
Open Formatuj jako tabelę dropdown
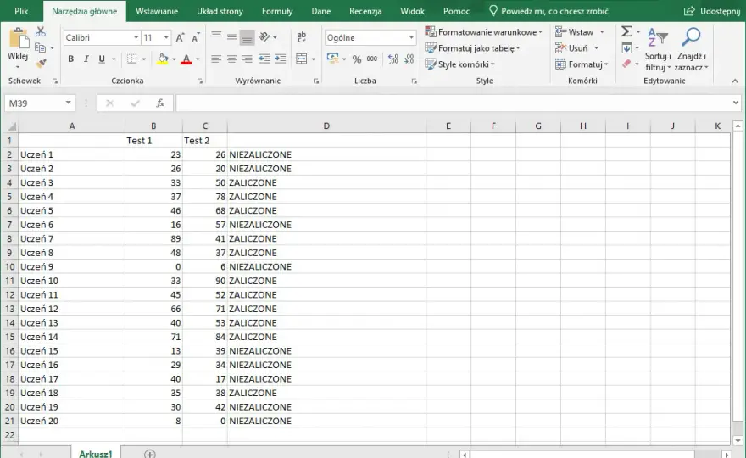472,48
